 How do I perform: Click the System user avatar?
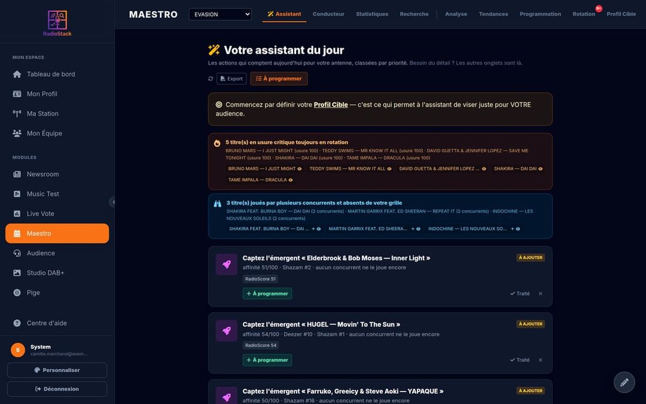coord(18,350)
